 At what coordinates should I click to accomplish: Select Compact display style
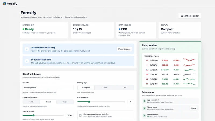(86, 88)
